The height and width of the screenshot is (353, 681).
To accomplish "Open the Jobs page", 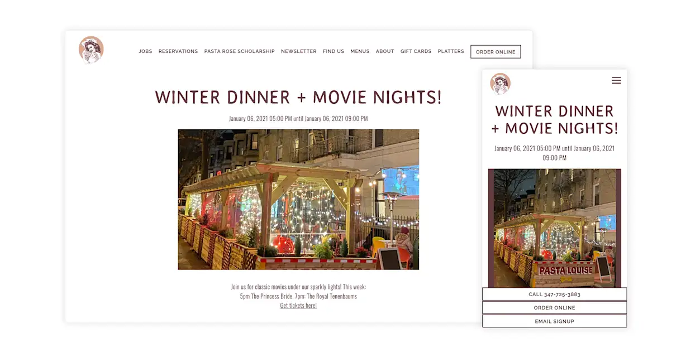I will [145, 51].
